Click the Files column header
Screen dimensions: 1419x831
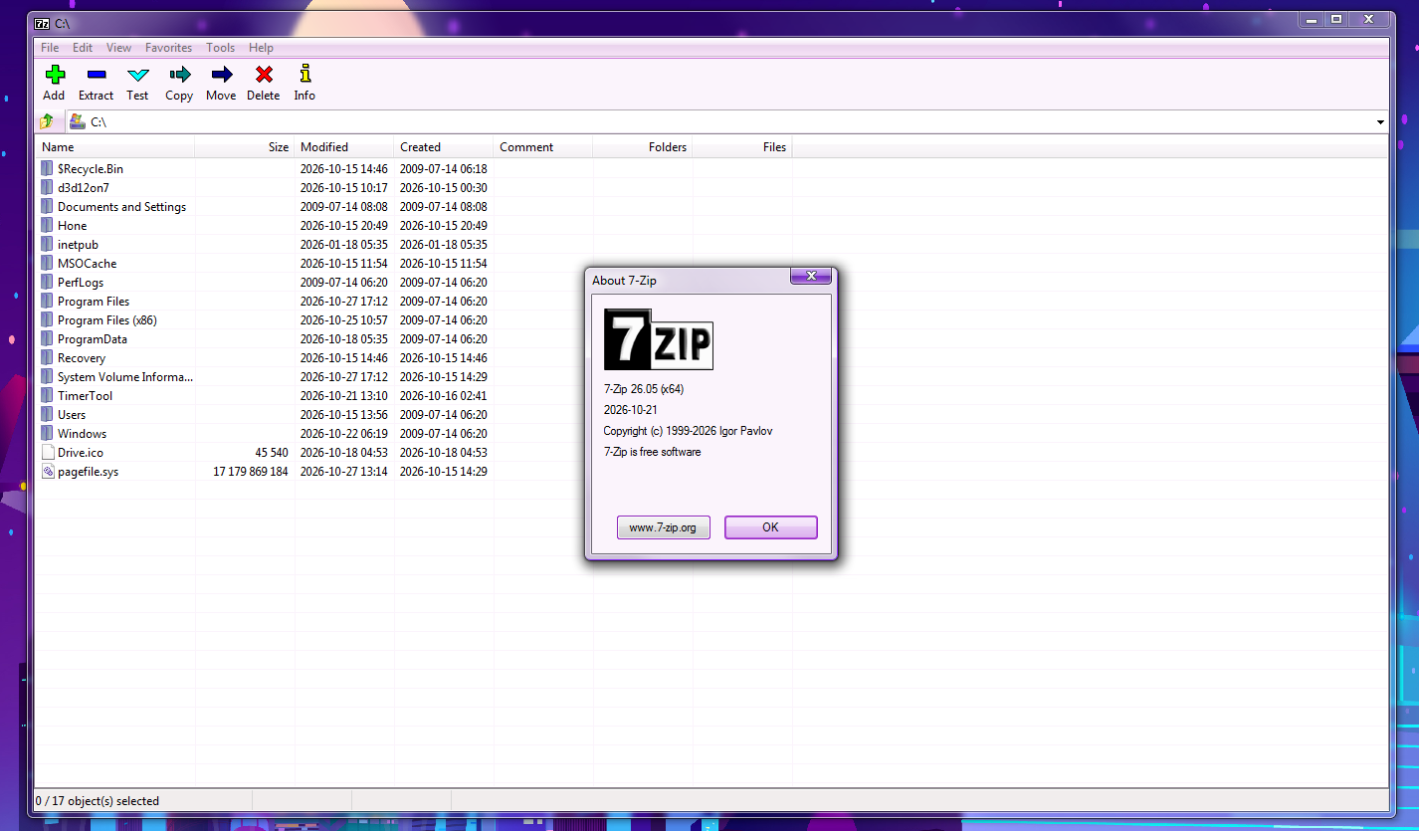(742, 146)
